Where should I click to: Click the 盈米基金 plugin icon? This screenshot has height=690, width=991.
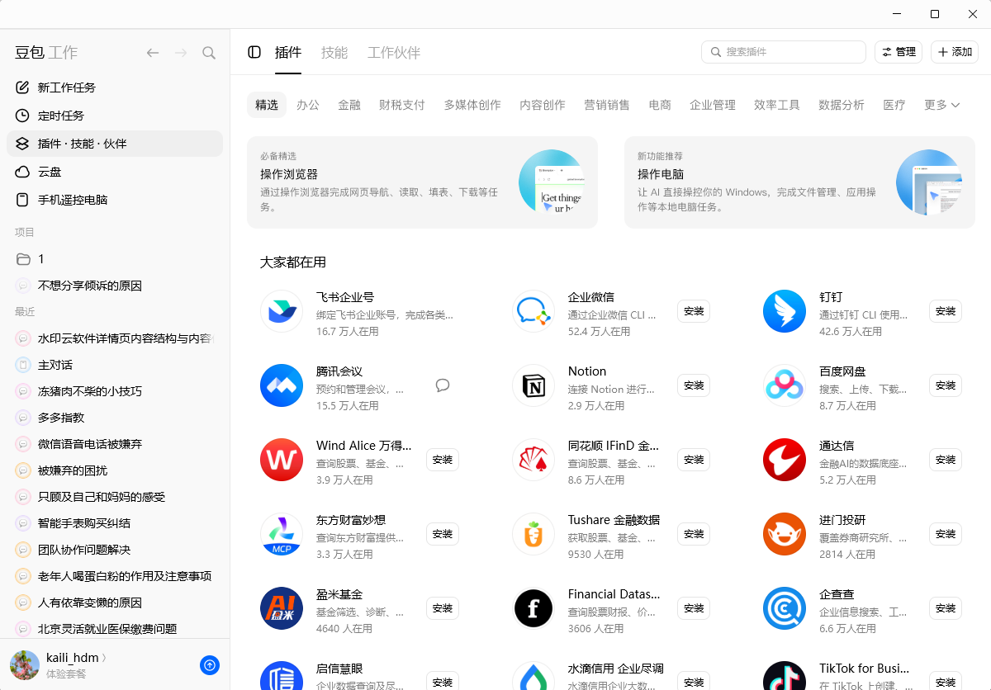282,608
